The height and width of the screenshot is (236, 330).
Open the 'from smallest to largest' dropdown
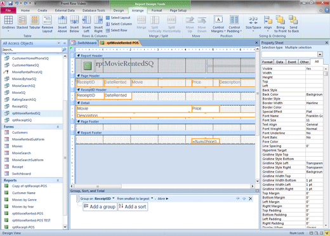coord(152,199)
